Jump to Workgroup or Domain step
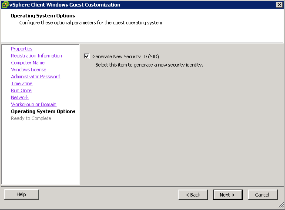The image size is (285, 210). [34, 104]
